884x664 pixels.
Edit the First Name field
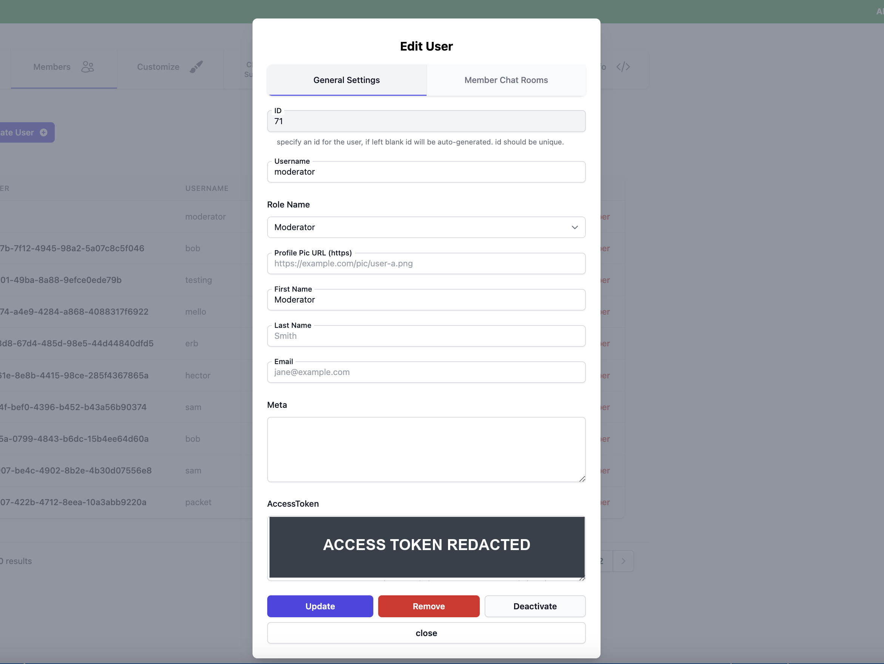426,300
